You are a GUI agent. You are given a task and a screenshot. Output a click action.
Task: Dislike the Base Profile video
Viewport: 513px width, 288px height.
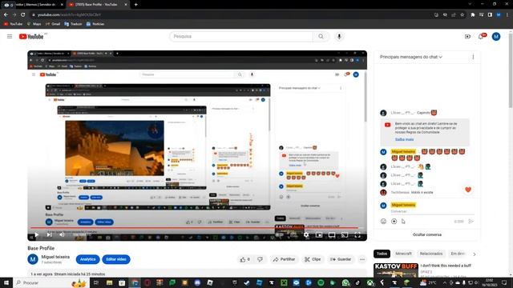[x=260, y=259]
